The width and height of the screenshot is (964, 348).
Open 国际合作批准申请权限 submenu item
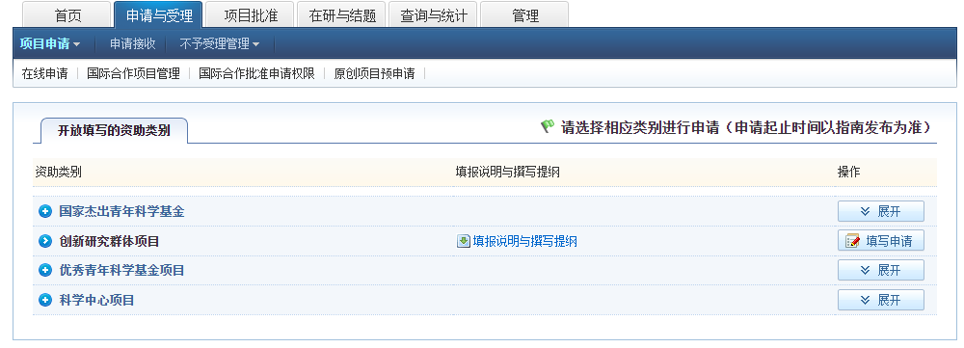[257, 74]
